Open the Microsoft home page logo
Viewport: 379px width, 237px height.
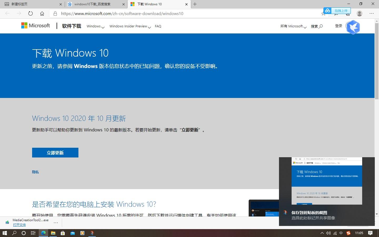pyautogui.click(x=36, y=26)
